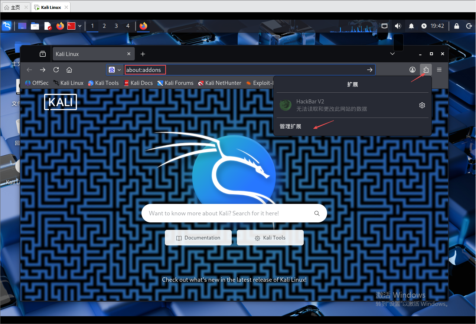The image size is (476, 324).
Task: Launch the text editor panel icon
Action: pyautogui.click(x=48, y=26)
